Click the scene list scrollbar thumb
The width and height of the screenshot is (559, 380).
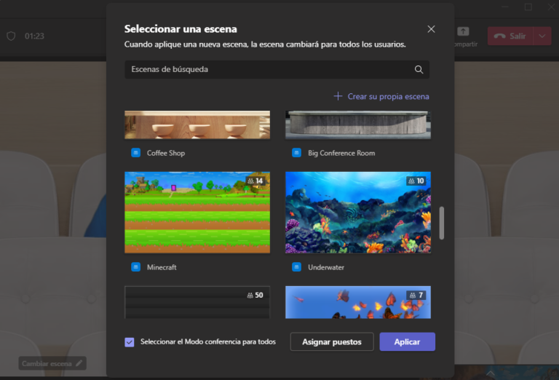pos(442,223)
